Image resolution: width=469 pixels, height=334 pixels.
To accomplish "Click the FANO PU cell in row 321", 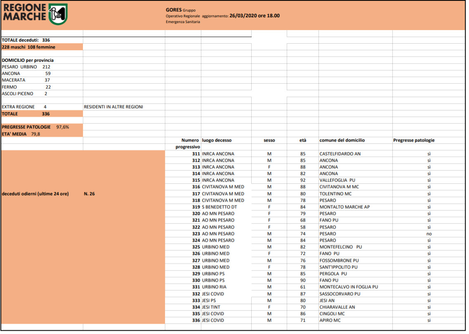I will (x=329, y=220).
